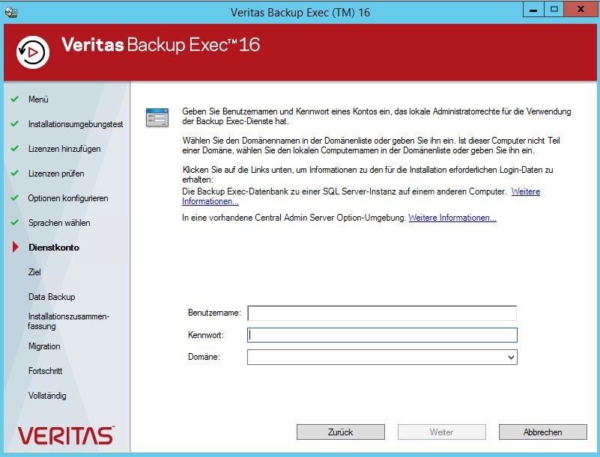Minimize the Backup Exec installer window
600x457 pixels.
[x=533, y=10]
